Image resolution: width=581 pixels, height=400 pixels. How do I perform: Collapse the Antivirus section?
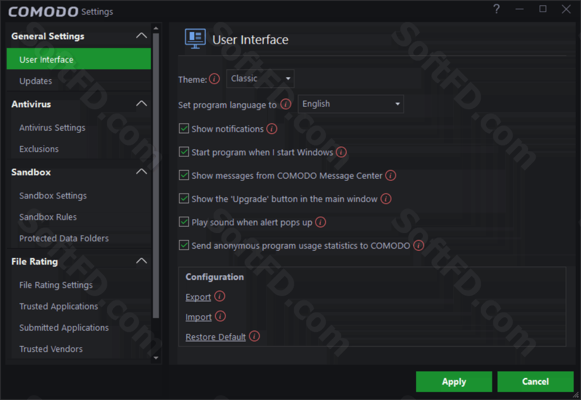(x=142, y=103)
